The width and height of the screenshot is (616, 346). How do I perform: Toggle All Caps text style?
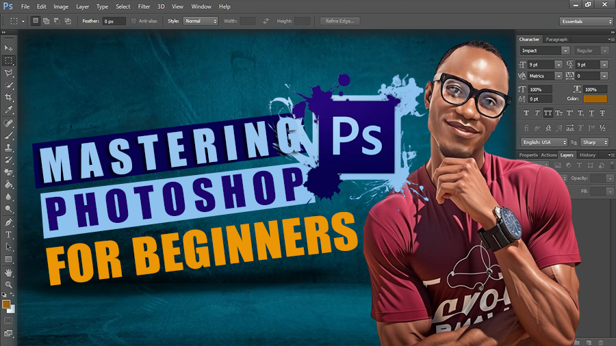(x=548, y=113)
